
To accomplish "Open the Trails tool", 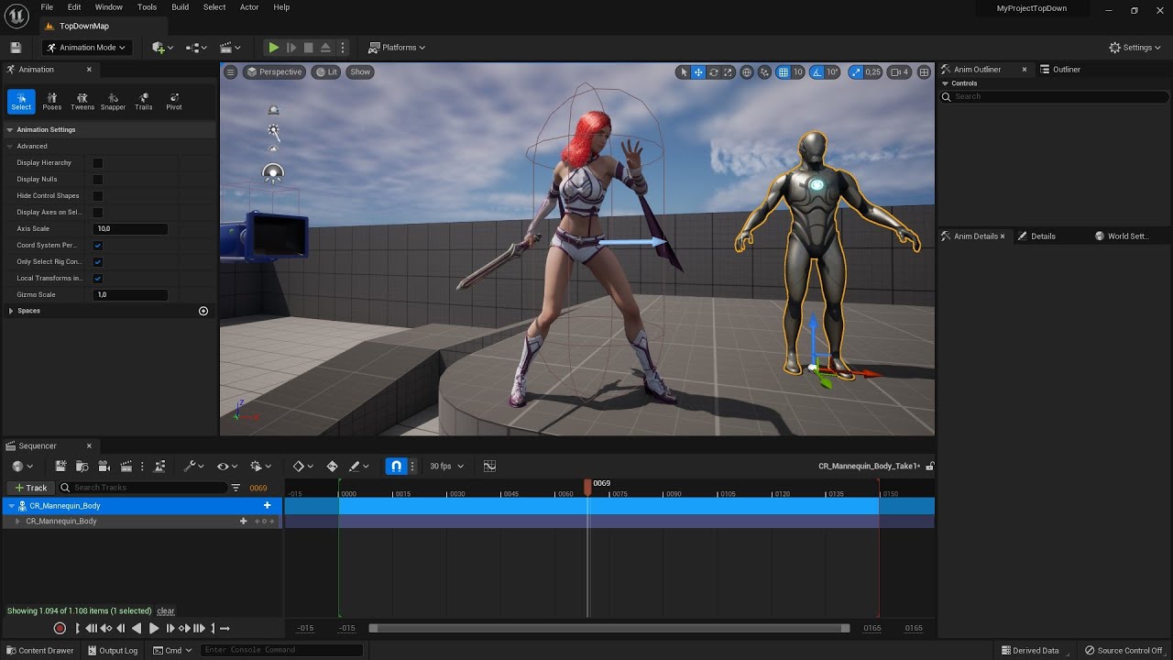I will pyautogui.click(x=144, y=101).
